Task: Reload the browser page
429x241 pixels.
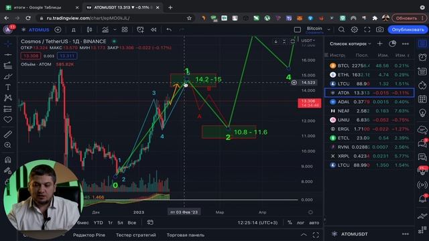Action: [28, 18]
